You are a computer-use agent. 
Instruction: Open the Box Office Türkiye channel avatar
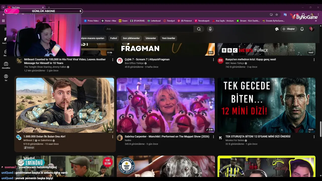point(120,61)
